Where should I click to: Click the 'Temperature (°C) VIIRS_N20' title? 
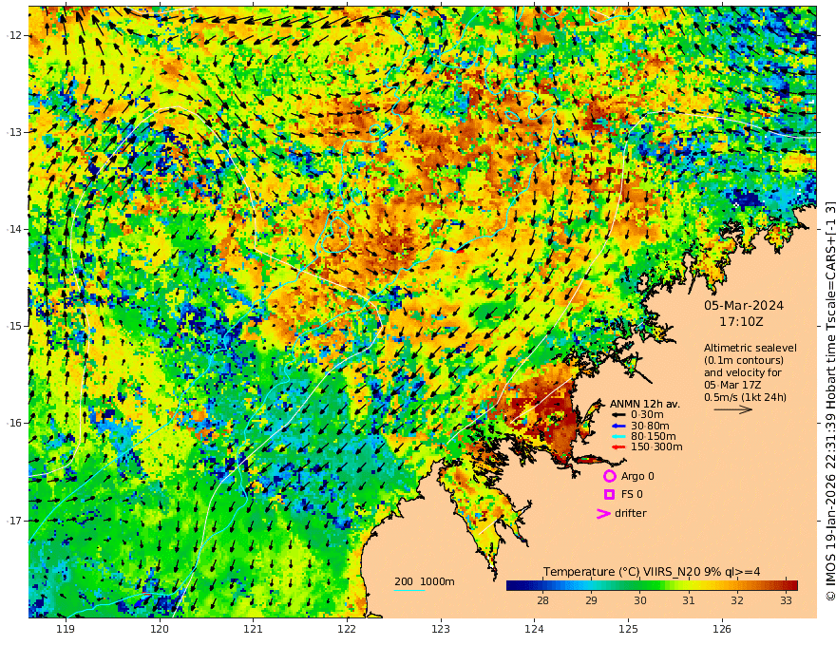[621, 571]
